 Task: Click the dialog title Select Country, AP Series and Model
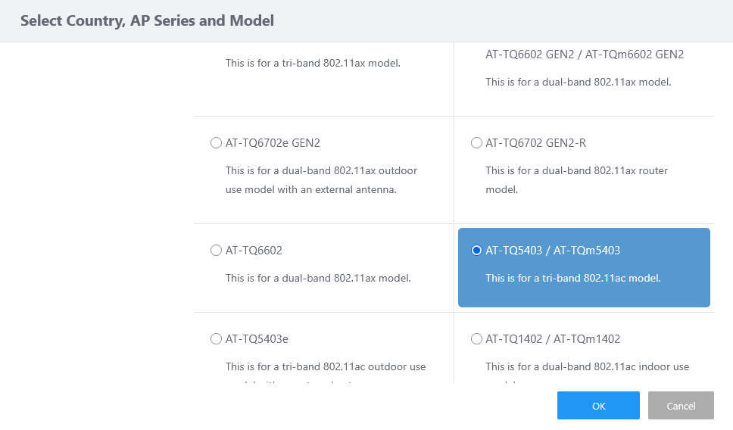click(x=147, y=21)
